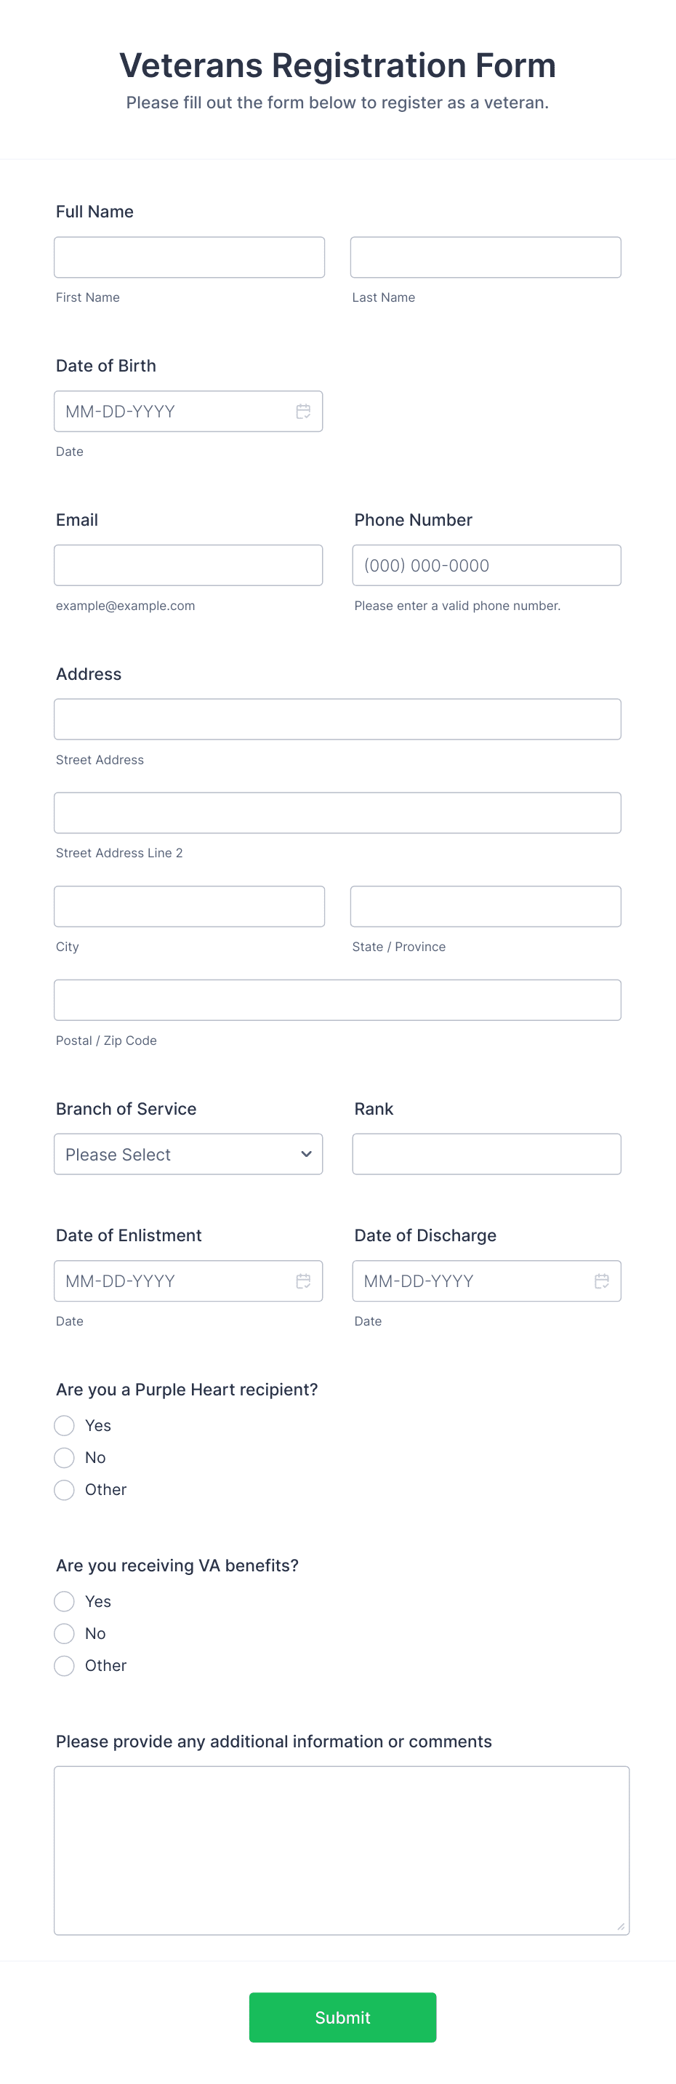
Task: Click the Rank input field
Action: (x=485, y=1155)
